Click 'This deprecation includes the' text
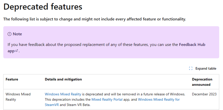Viewport: 223px width, 110px height. [68, 99]
